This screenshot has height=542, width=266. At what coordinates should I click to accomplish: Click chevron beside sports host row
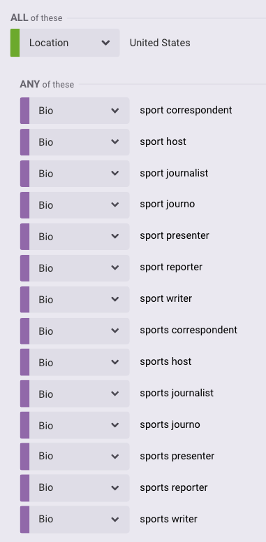(x=115, y=362)
